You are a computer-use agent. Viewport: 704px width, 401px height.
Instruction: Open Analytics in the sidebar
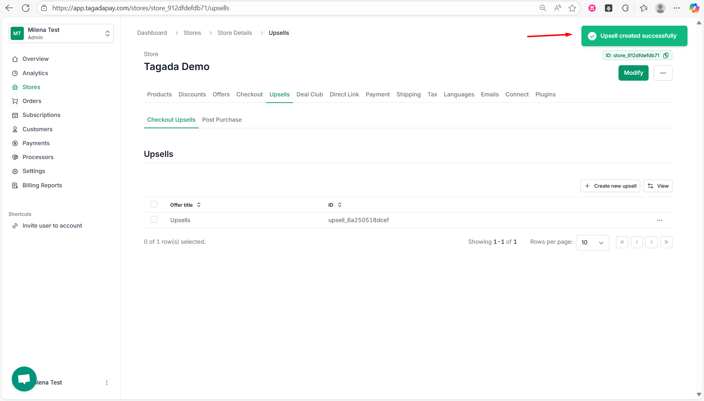[35, 73]
